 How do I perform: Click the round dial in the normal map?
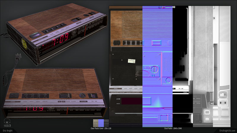point(154,70)
